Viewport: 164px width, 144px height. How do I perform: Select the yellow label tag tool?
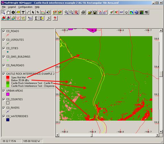pos(18,12)
